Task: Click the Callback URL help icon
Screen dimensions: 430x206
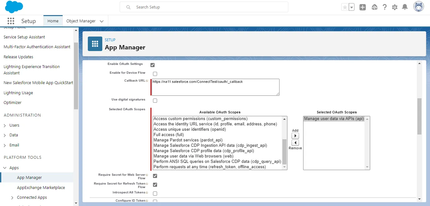Action: click(147, 81)
